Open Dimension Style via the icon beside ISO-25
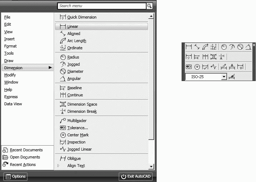Screen dimensions: 256x182 232,76
